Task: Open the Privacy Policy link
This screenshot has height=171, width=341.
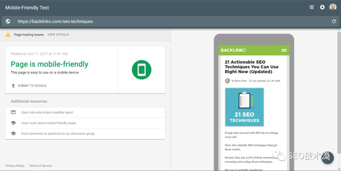Action: pos(15,166)
